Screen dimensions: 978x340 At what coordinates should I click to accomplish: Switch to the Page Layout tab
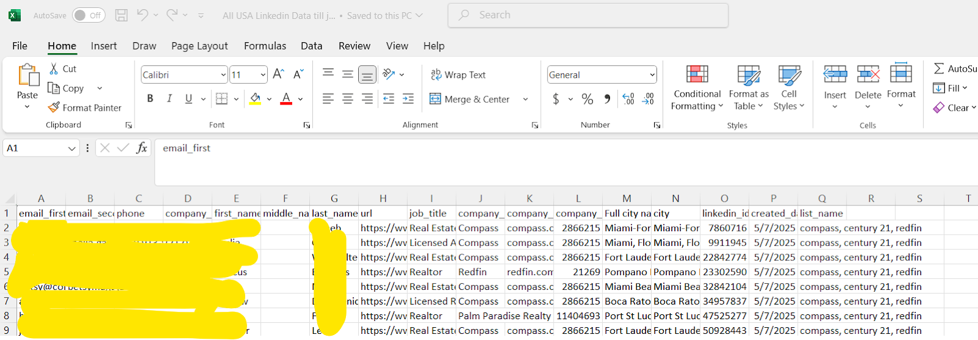tap(199, 46)
